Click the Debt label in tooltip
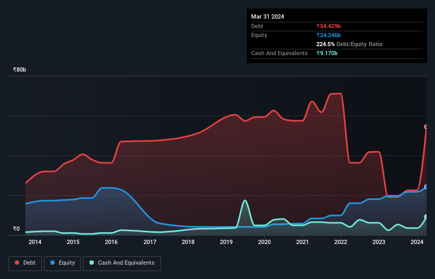435x279 pixels. (257, 26)
